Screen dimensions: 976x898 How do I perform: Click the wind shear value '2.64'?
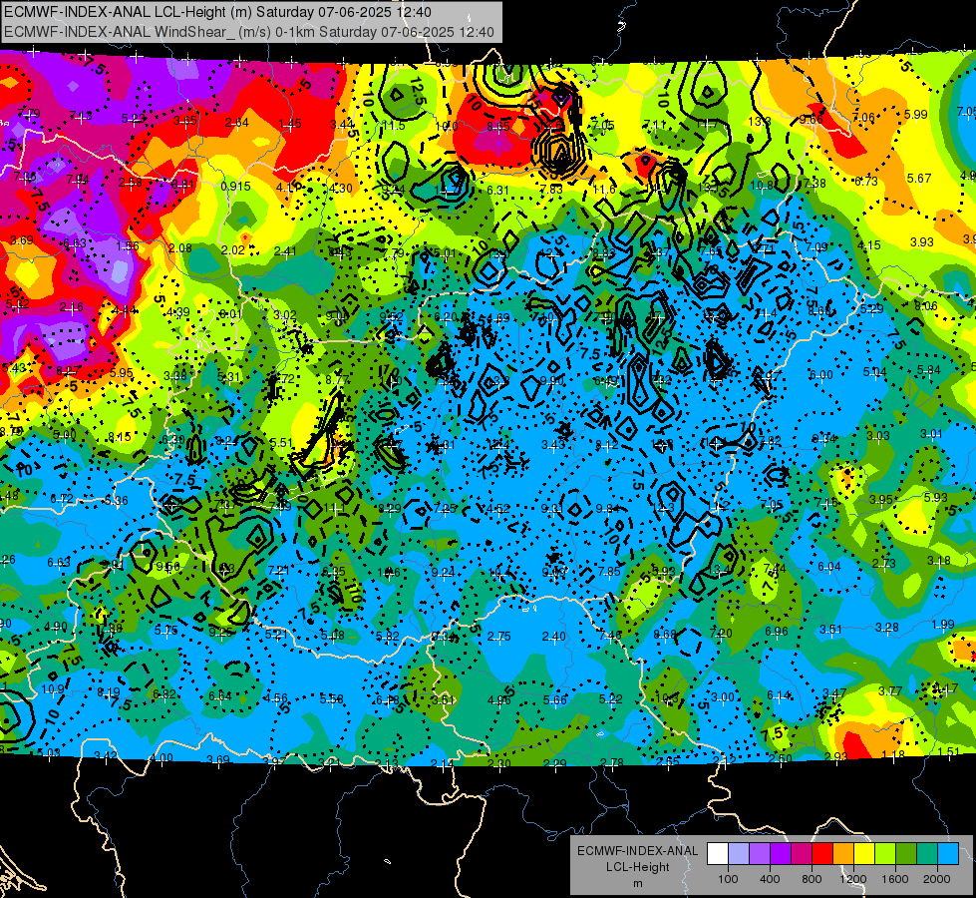point(237,123)
